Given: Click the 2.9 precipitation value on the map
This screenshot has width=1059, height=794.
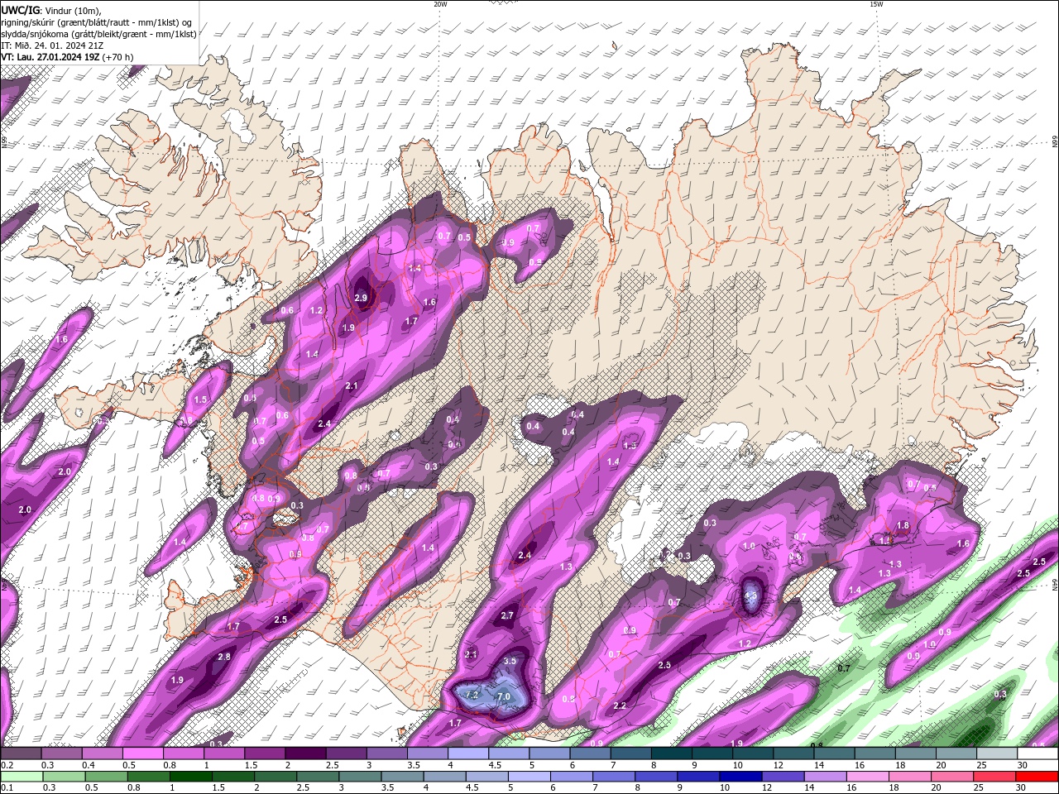Looking at the screenshot, I should pos(361,298).
